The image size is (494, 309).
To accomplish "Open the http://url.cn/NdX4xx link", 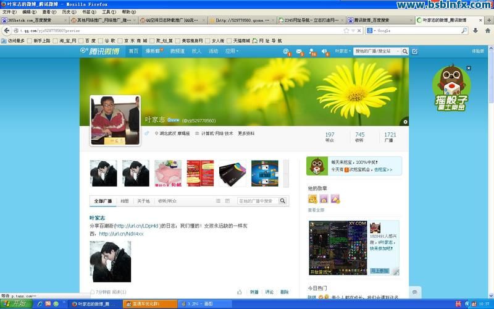I will tap(121, 234).
